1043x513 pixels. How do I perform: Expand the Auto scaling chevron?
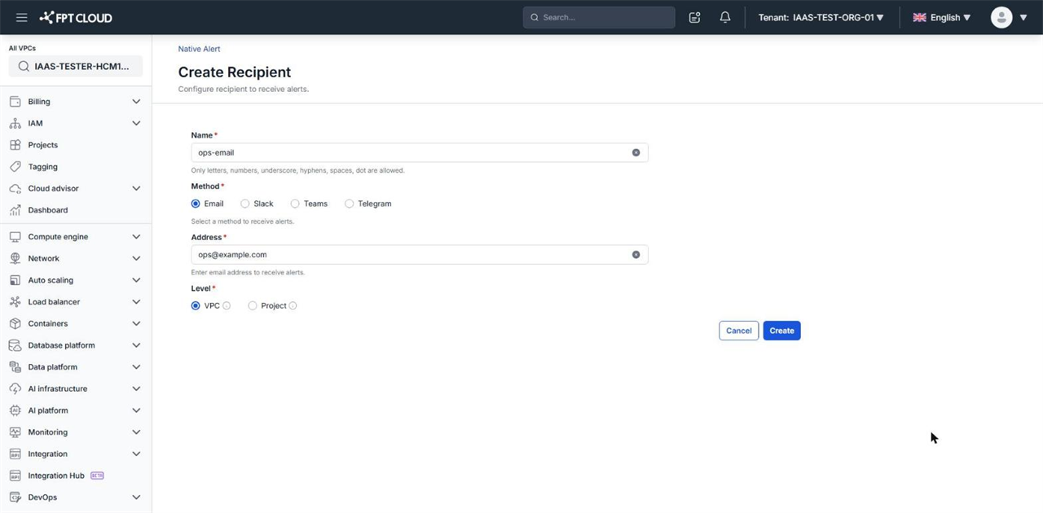pyautogui.click(x=136, y=280)
